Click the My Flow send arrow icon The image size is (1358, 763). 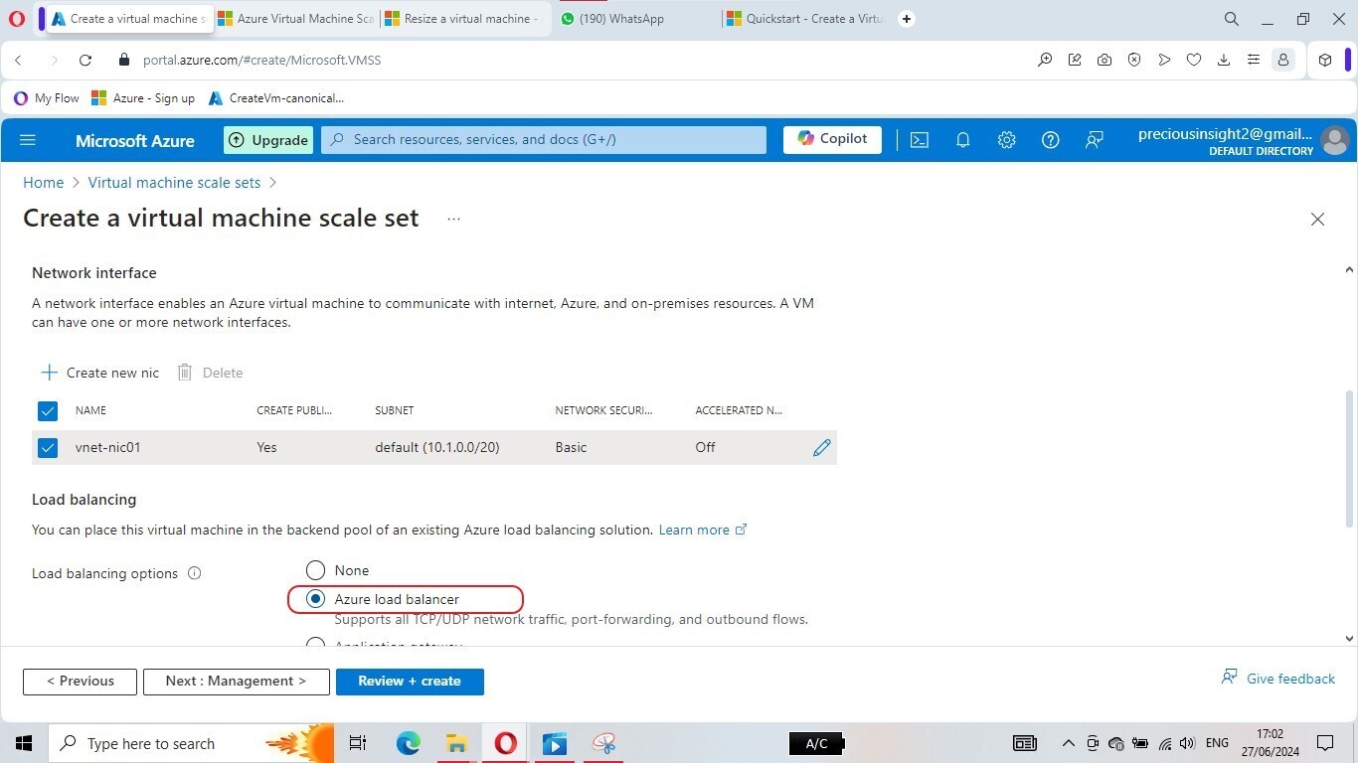coord(1164,60)
